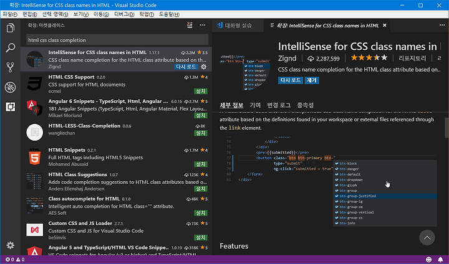This screenshot has width=449, height=264.
Task: Select Class autocomplete for HTML item
Action: [116, 205]
